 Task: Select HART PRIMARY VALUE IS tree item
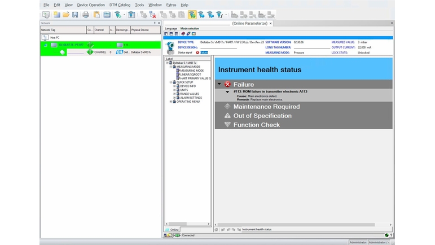pos(195,78)
